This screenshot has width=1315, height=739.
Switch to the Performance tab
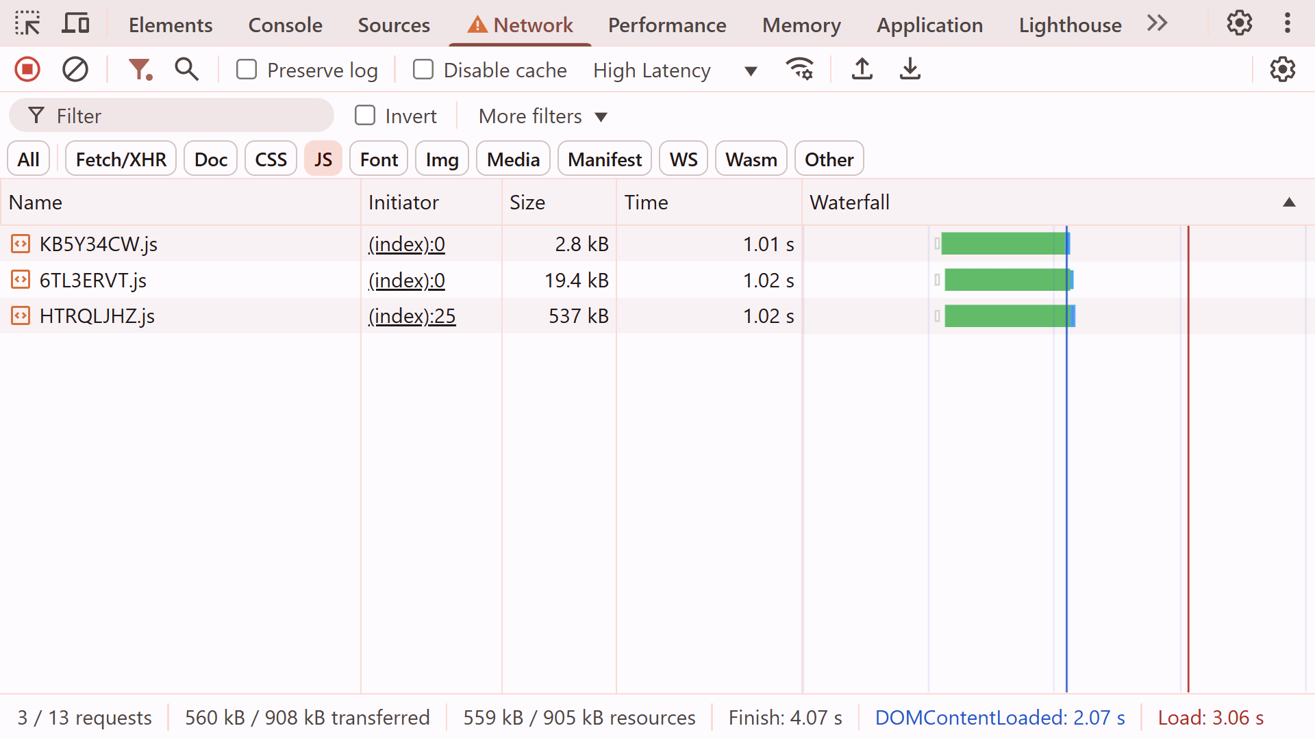pyautogui.click(x=666, y=25)
